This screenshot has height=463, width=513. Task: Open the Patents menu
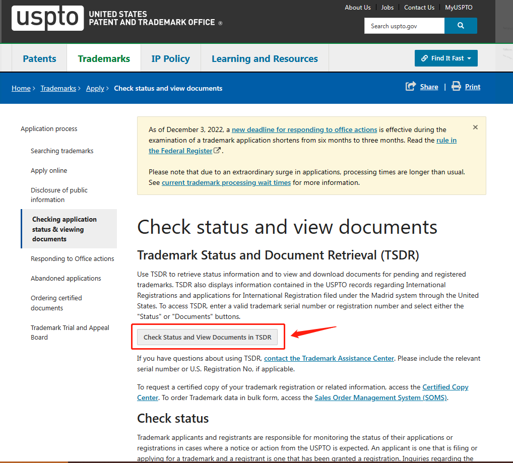point(40,58)
